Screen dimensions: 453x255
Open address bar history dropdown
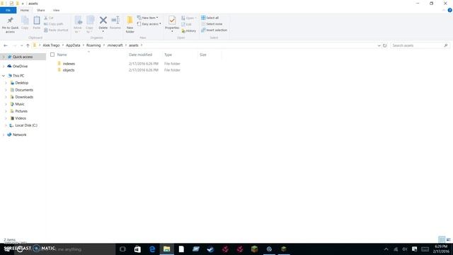(379, 45)
